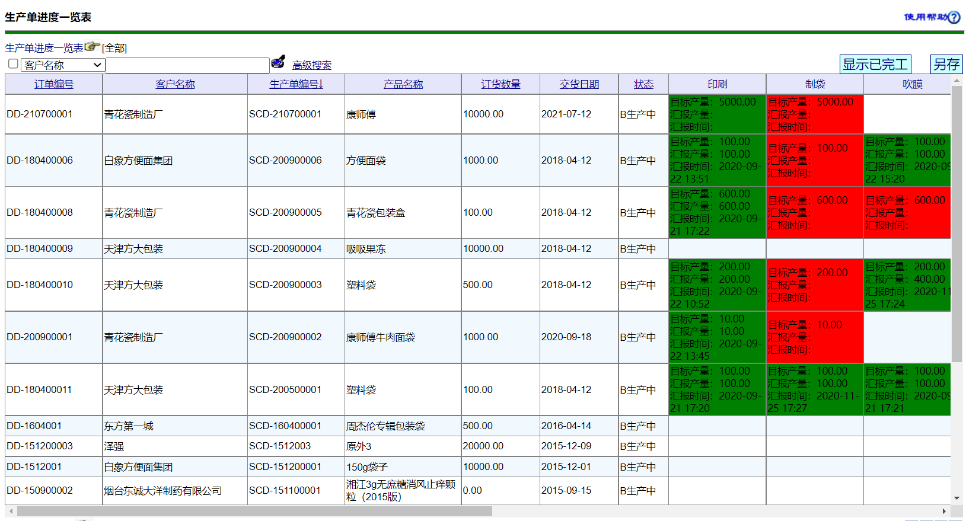Sort by 订货数量 column header

(x=500, y=84)
